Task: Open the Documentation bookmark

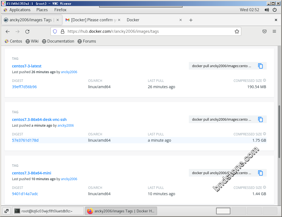Action: [58, 41]
